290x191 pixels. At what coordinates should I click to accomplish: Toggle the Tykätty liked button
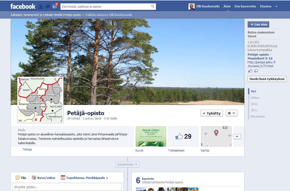pos(211,113)
